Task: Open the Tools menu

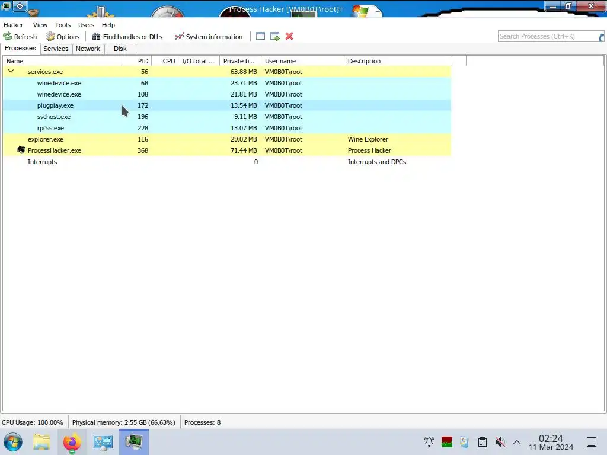Action: (x=63, y=25)
